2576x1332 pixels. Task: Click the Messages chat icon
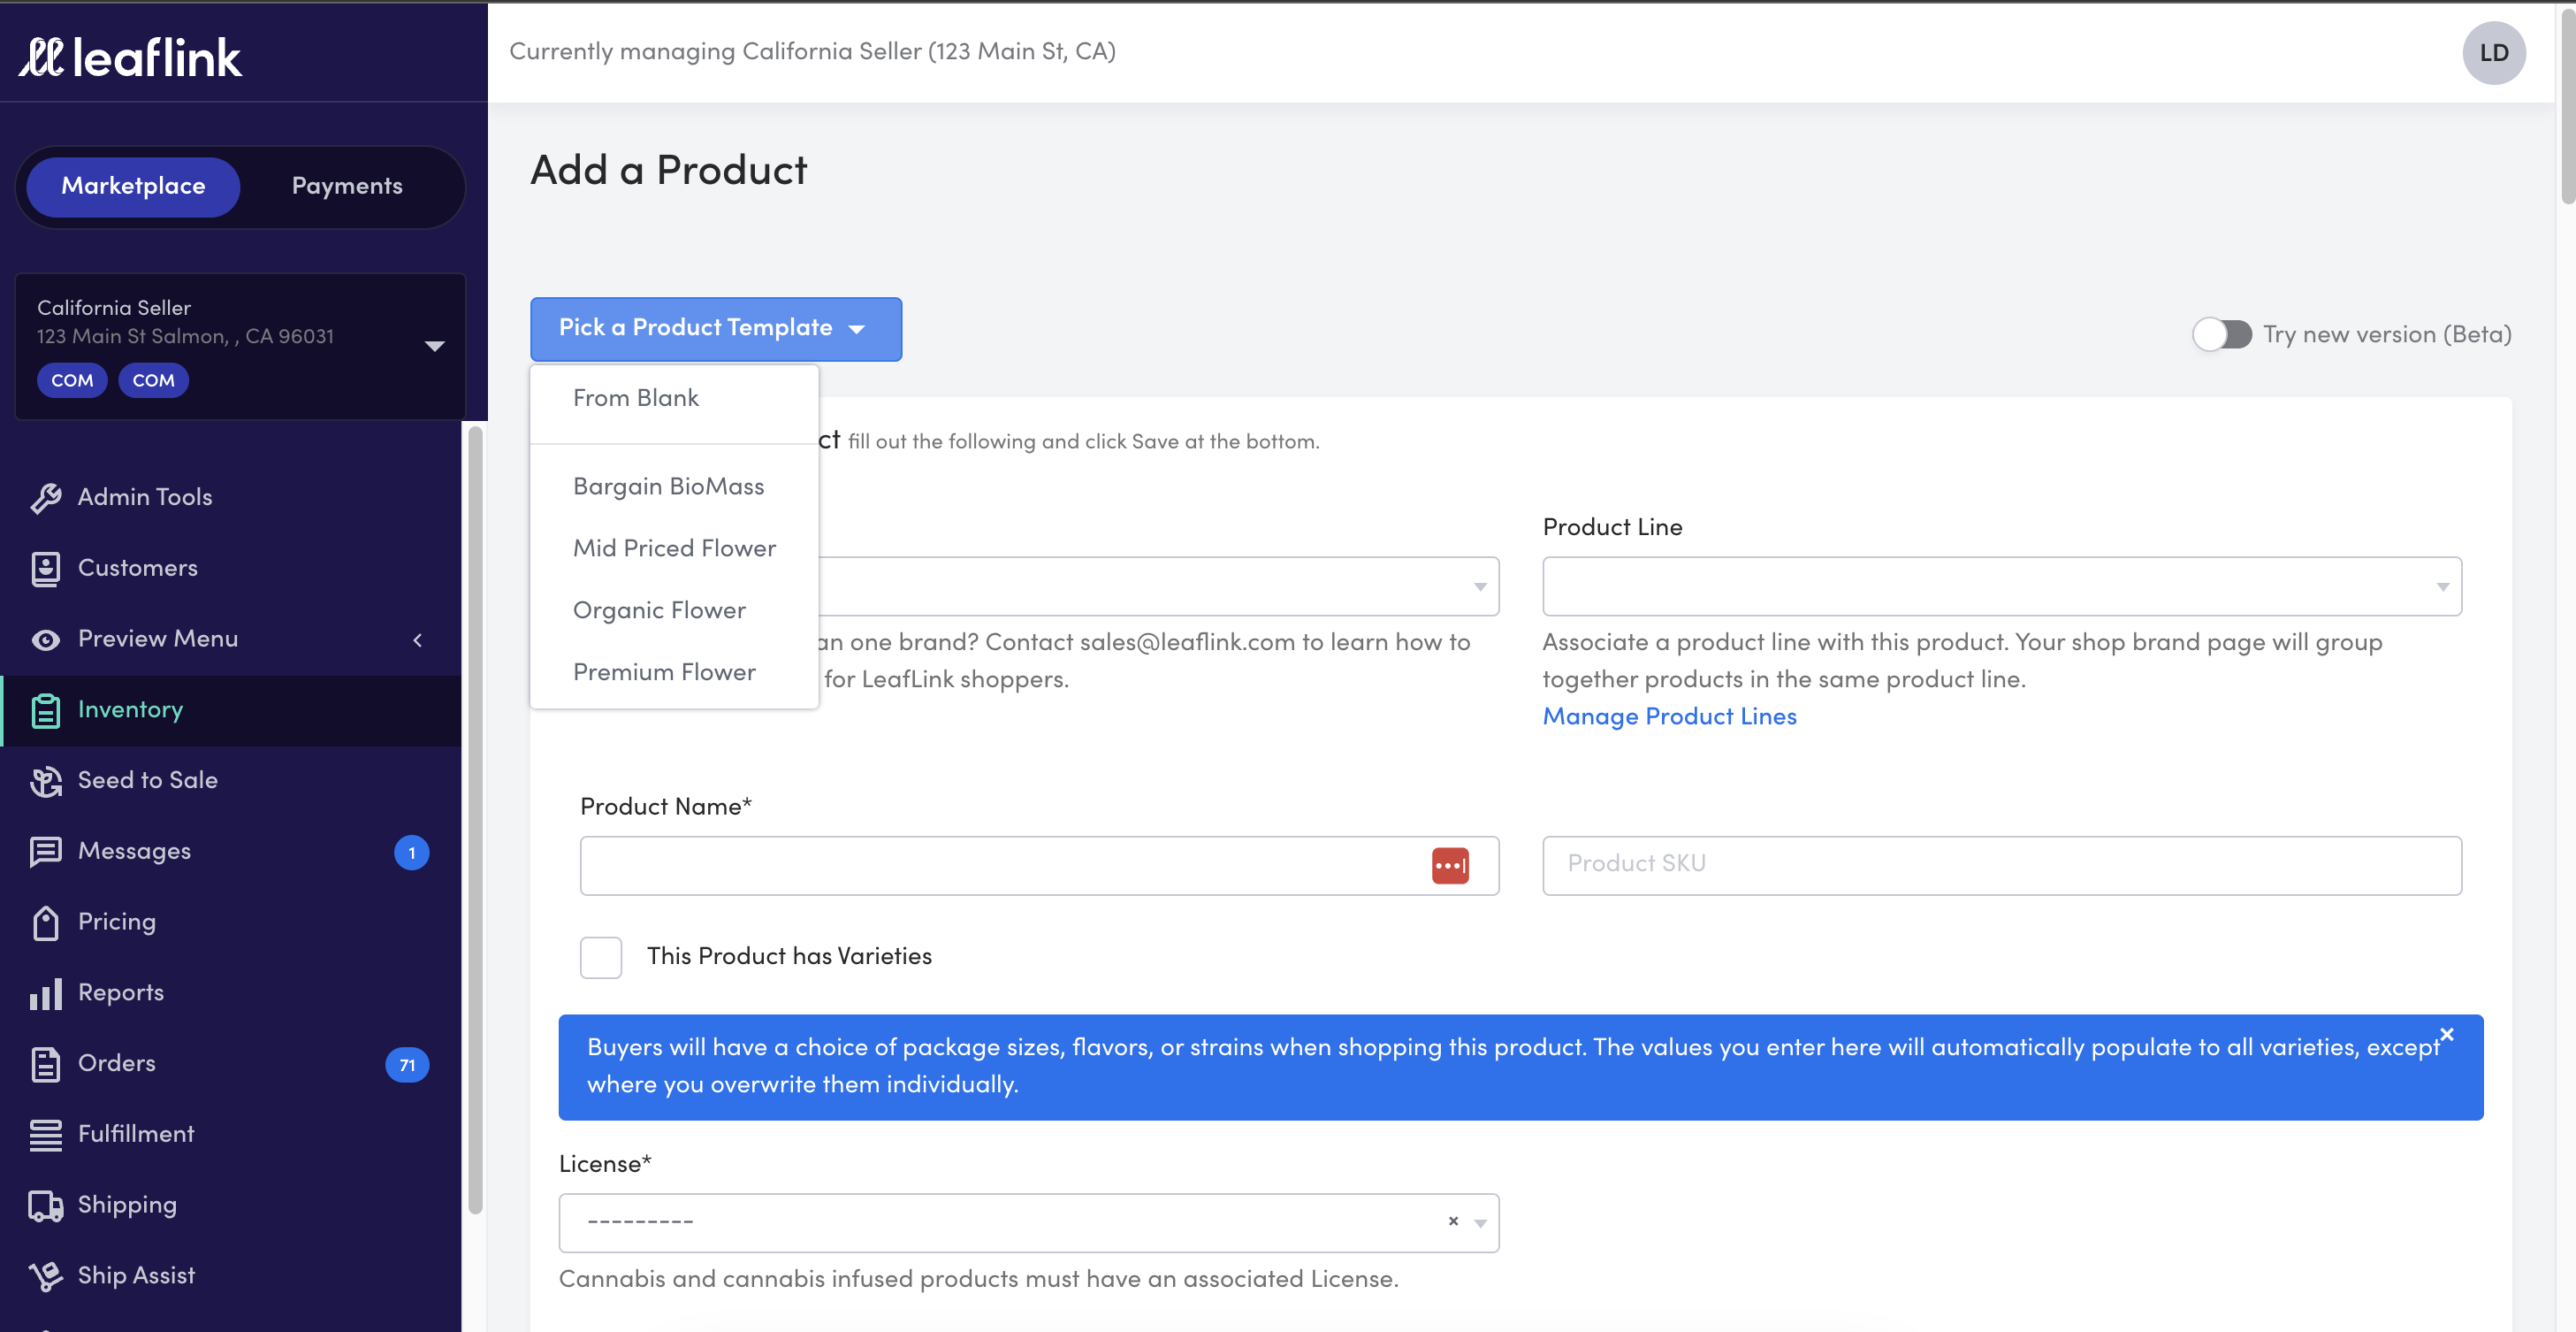pyautogui.click(x=45, y=852)
